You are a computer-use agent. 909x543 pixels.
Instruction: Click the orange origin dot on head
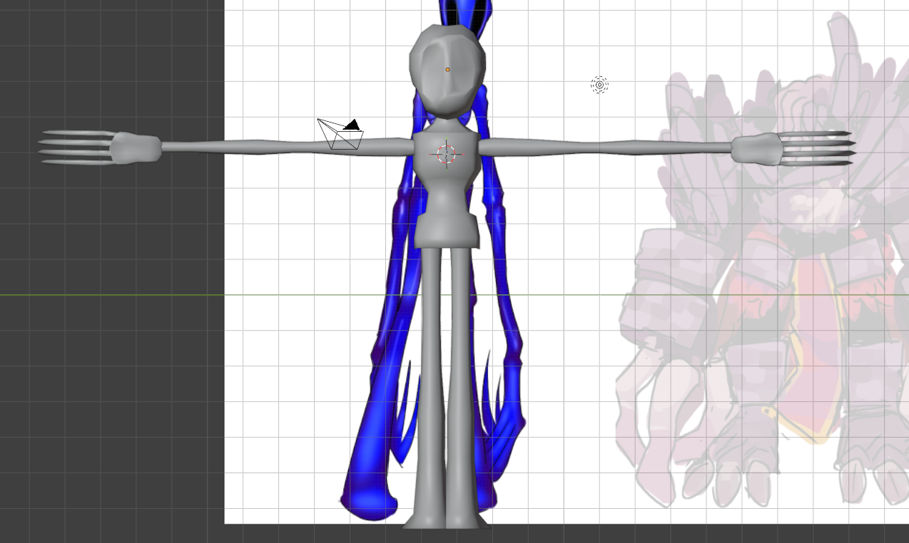click(447, 70)
